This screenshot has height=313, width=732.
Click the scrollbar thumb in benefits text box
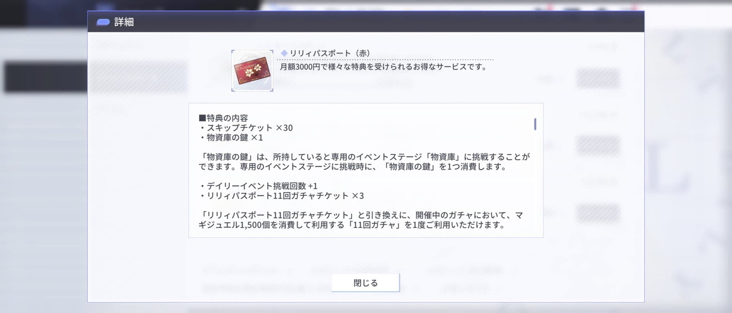(535, 124)
